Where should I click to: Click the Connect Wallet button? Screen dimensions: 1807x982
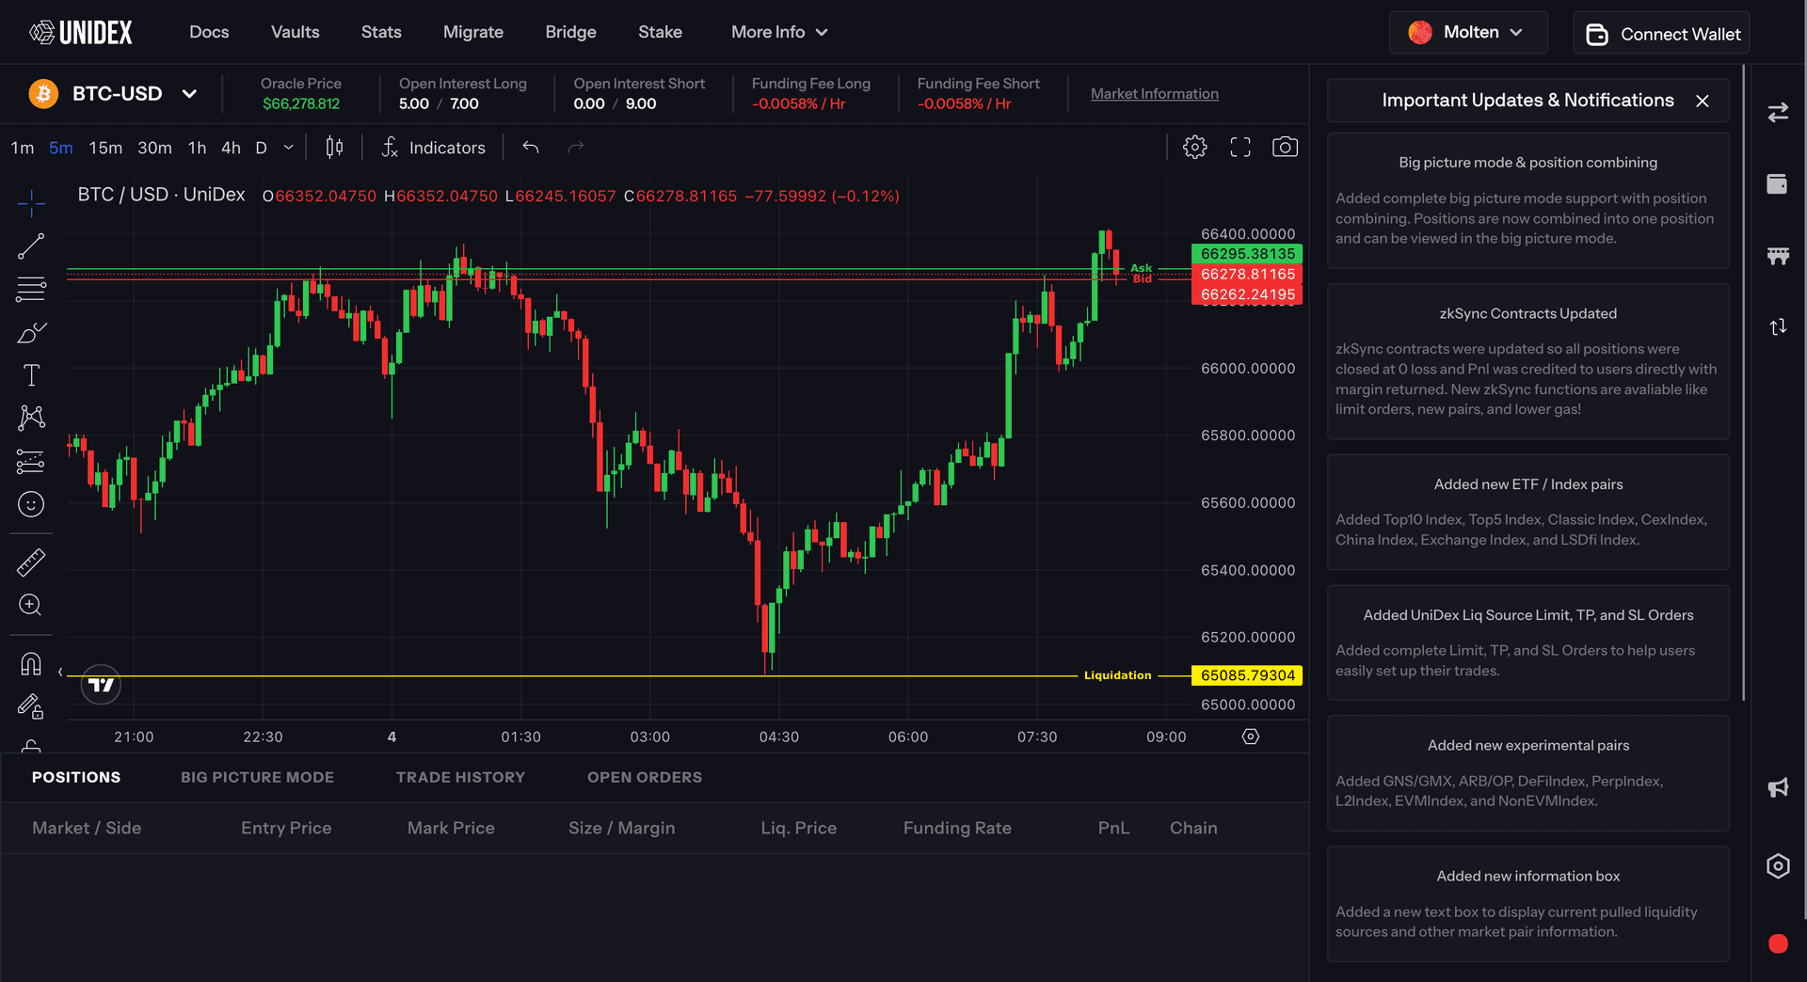pyautogui.click(x=1662, y=33)
